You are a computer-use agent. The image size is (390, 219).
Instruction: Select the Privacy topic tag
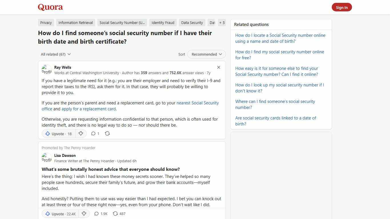pos(46,23)
